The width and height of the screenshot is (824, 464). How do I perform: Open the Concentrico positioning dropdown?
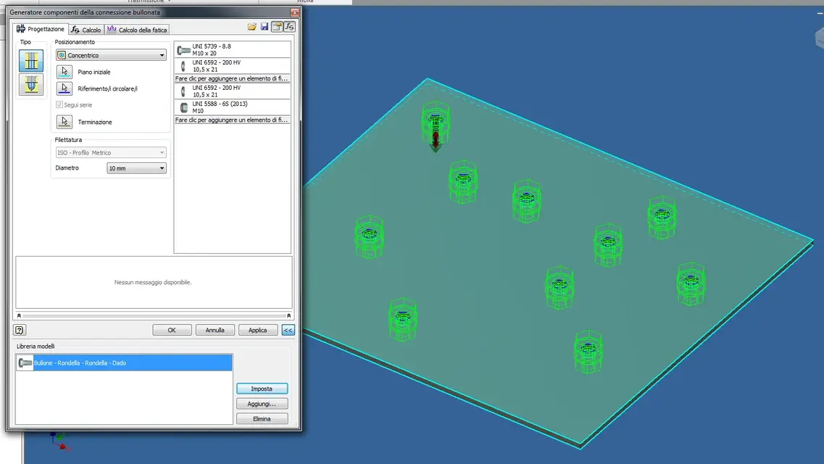[x=112, y=55]
